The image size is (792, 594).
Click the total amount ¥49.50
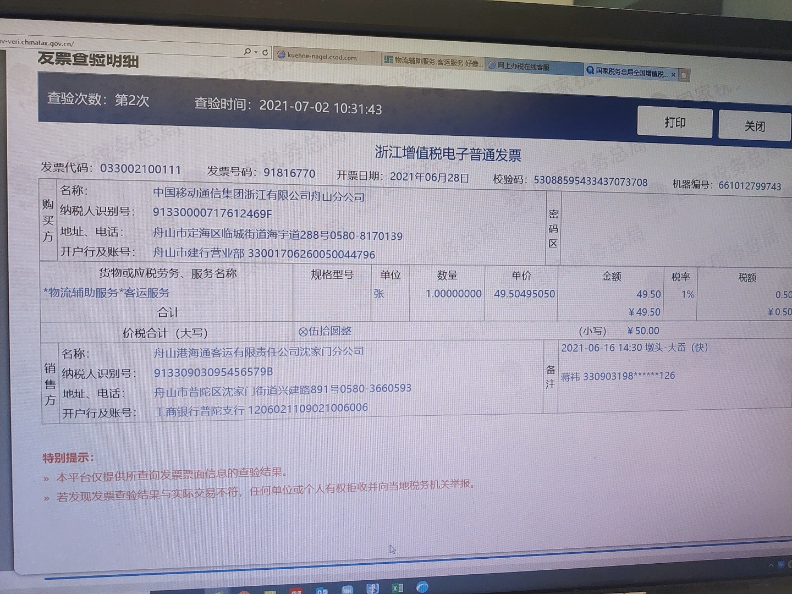click(x=645, y=312)
